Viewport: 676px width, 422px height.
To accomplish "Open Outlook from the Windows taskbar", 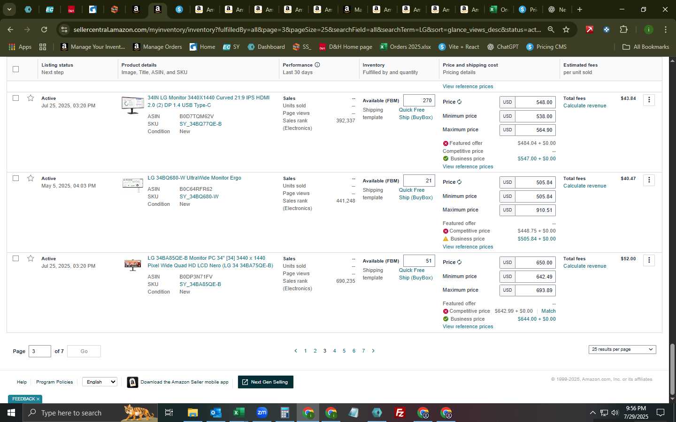I will click(x=215, y=413).
